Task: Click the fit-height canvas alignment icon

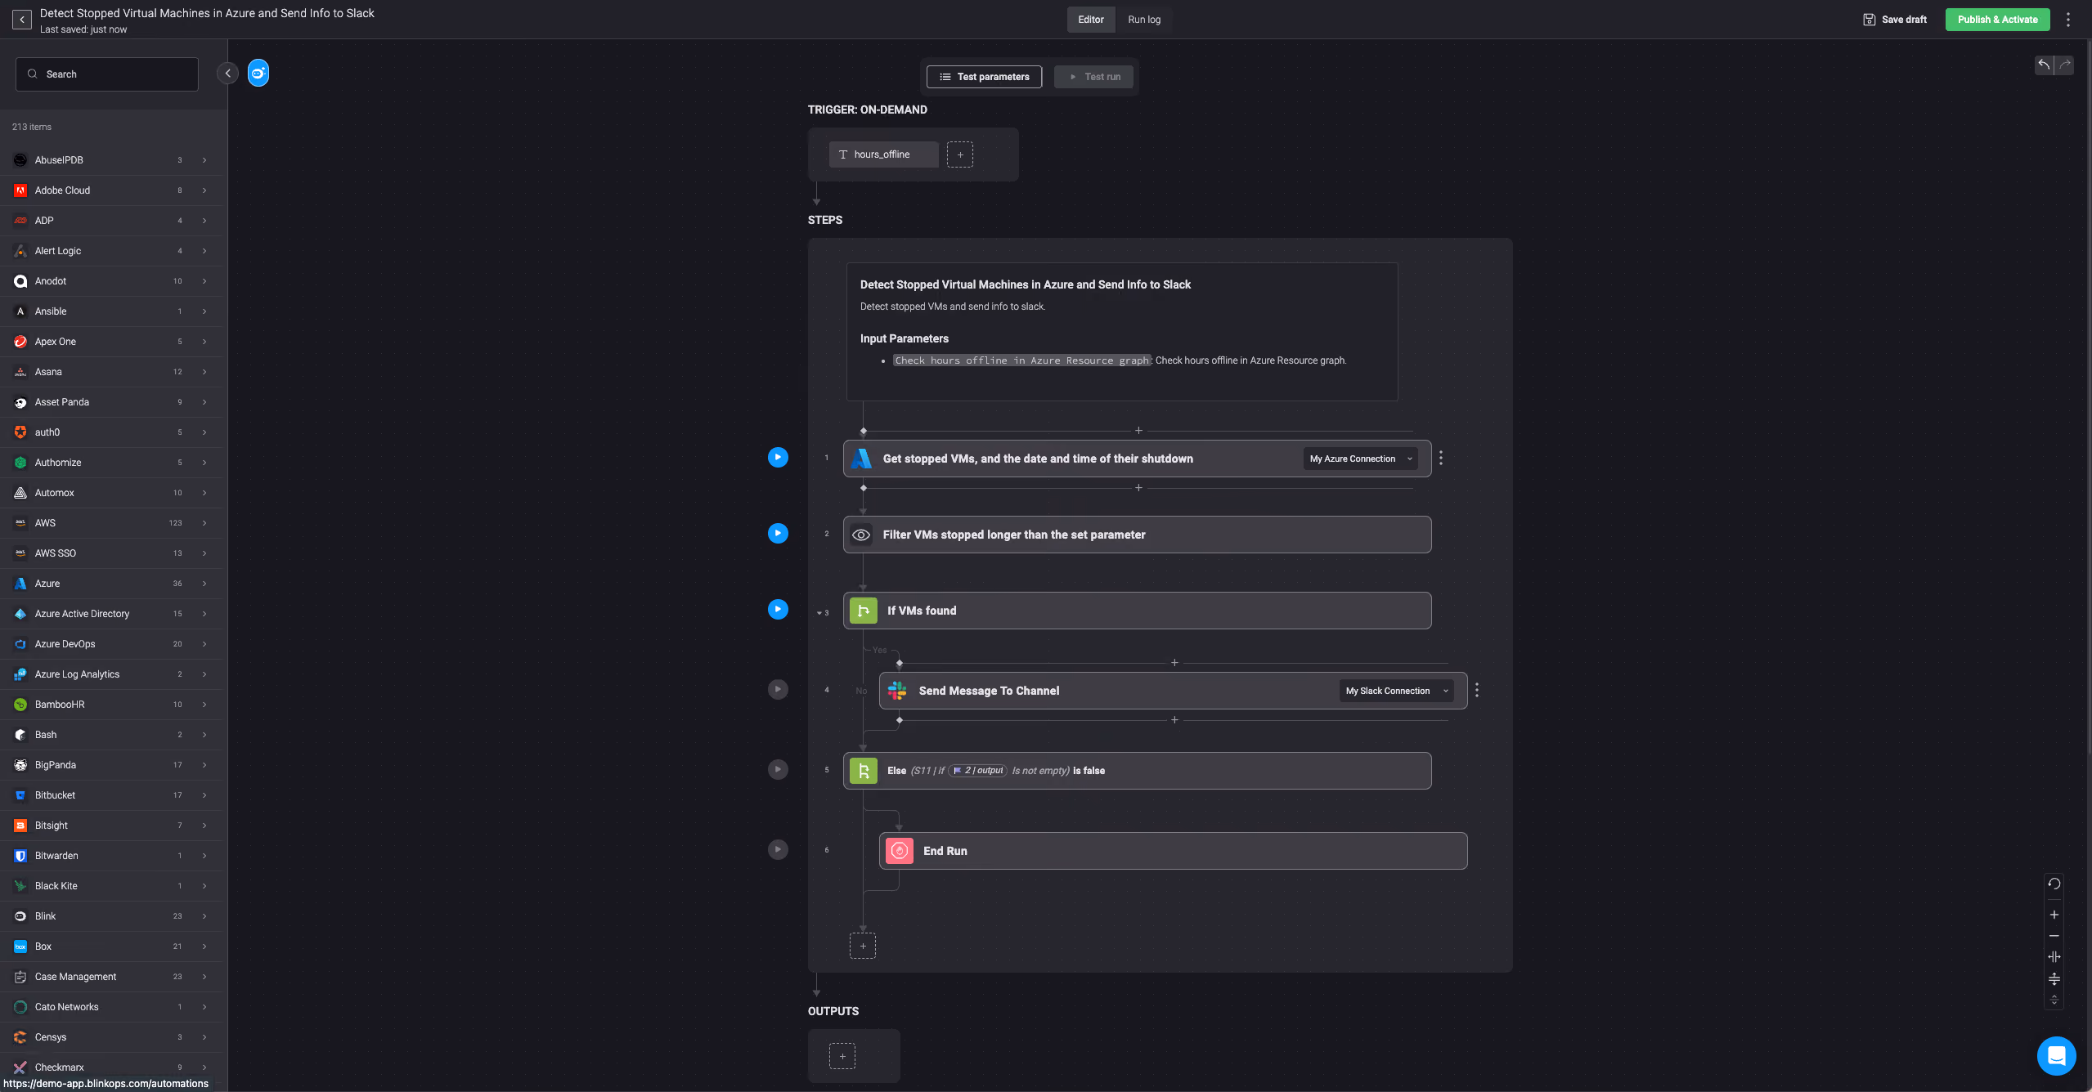Action: tap(2054, 979)
